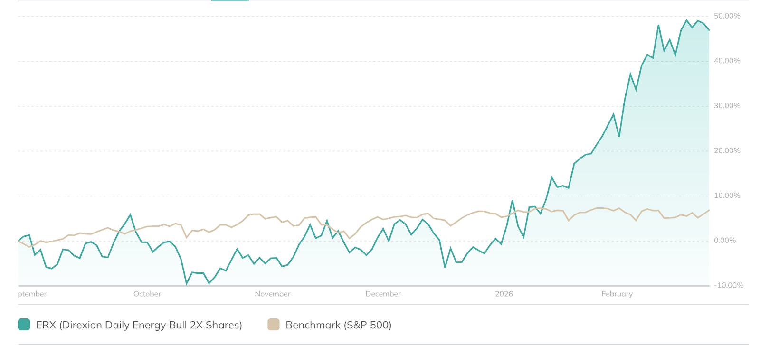Toggle the beige Benchmark legend swatch
The image size is (760, 345).
274,325
